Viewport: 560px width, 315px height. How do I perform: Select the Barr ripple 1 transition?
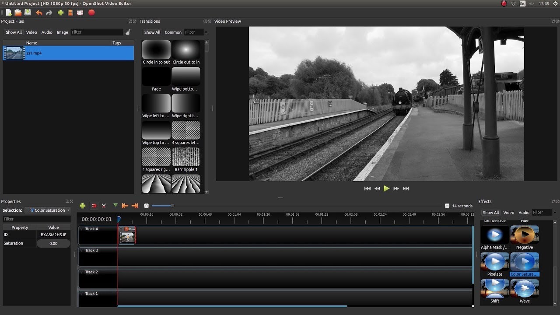pyautogui.click(x=186, y=160)
